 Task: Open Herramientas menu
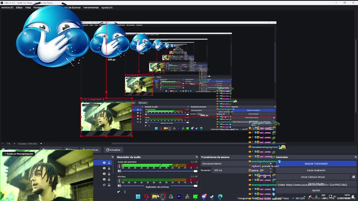[91, 8]
